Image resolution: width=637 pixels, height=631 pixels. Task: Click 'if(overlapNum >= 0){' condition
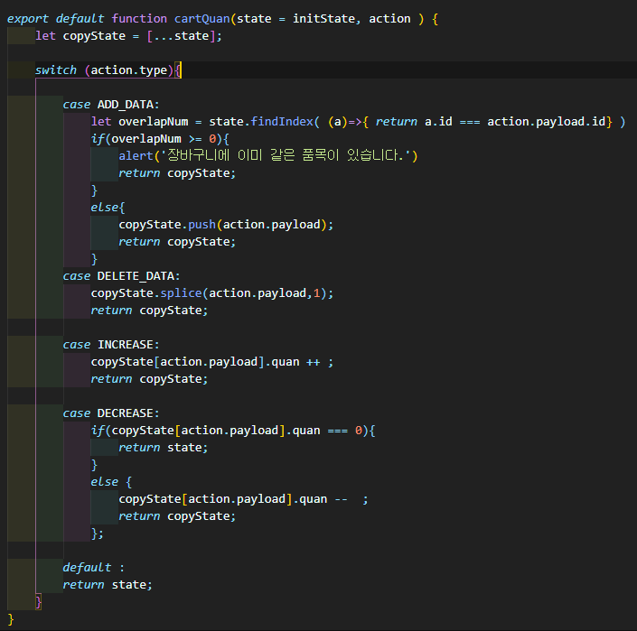point(160,139)
